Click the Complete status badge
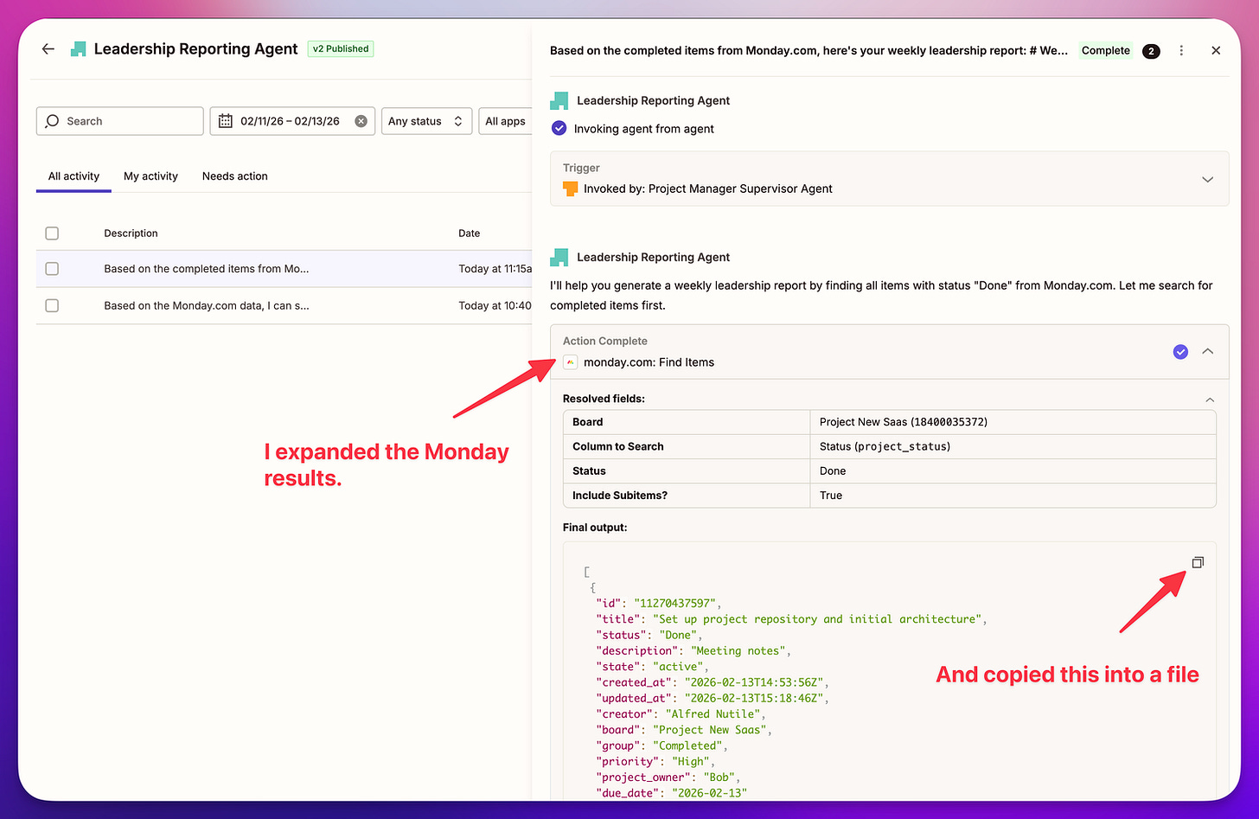Image resolution: width=1259 pixels, height=819 pixels. pyautogui.click(x=1105, y=51)
